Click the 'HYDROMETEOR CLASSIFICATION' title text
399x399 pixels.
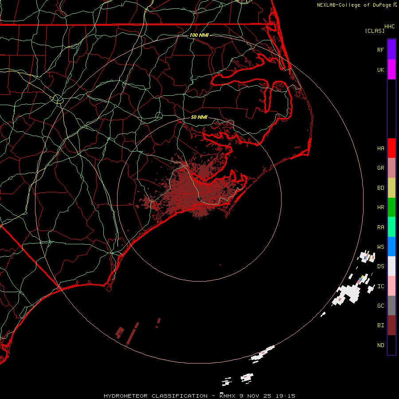[x=156, y=396]
